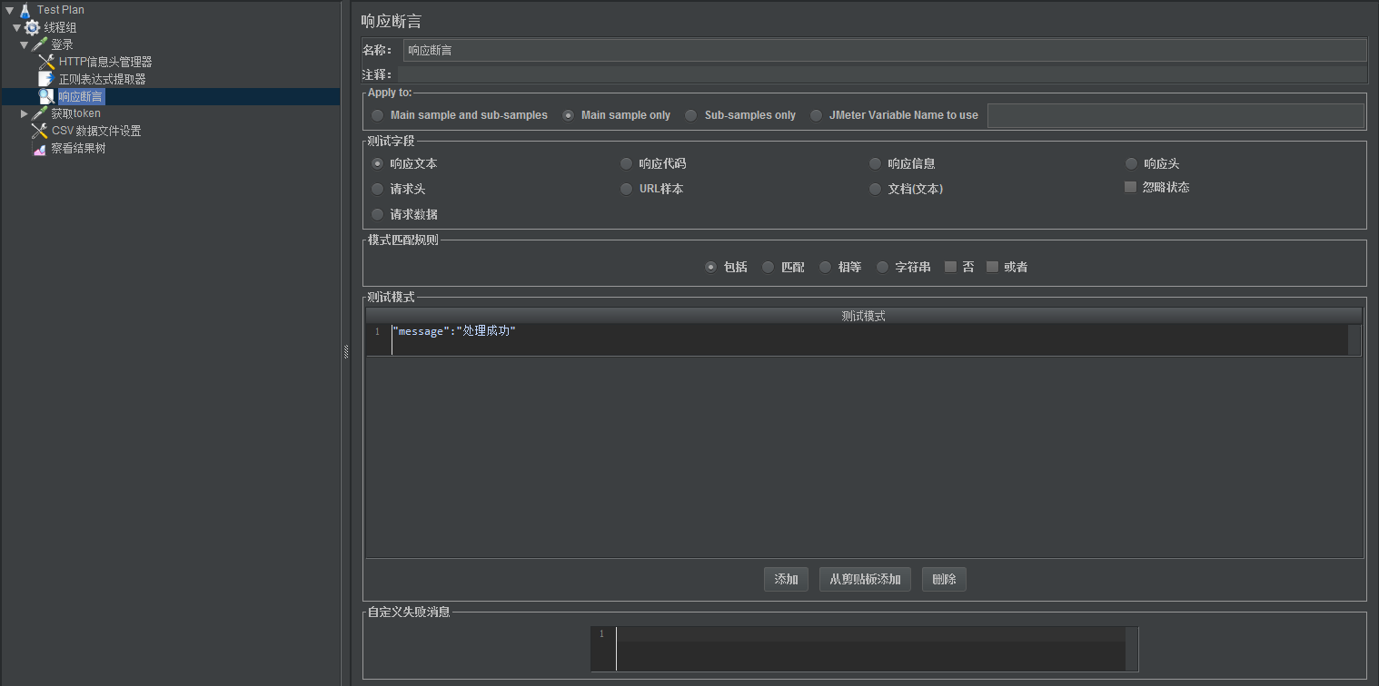The height and width of the screenshot is (686, 1379).
Task: Open CSV 数据文件设置 in the tree
Action: coord(96,131)
